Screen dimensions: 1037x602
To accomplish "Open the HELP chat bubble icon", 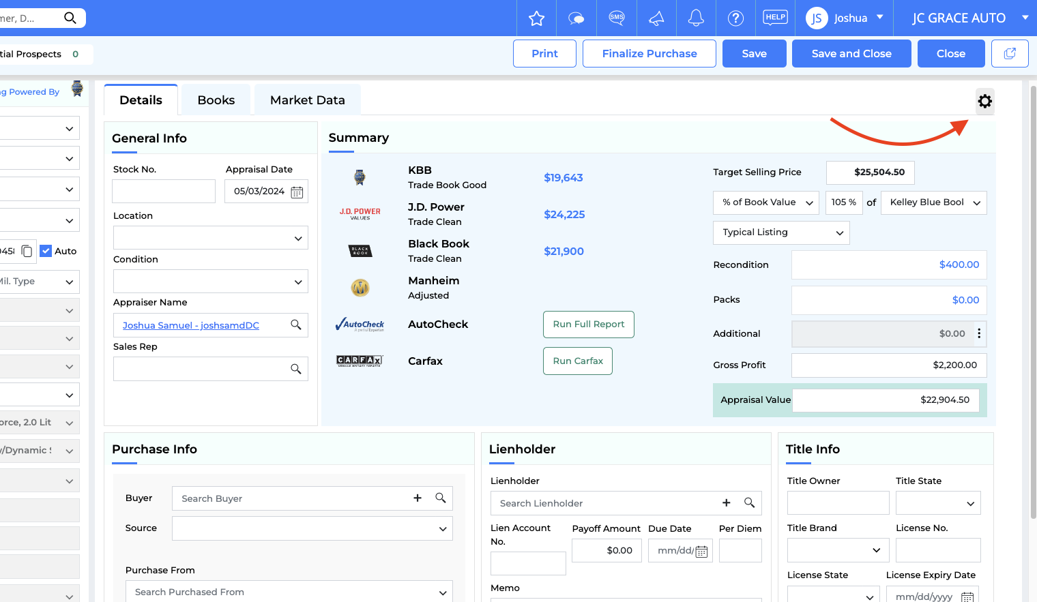I will [775, 18].
